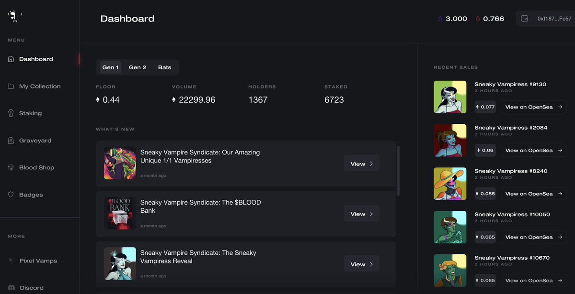Image resolution: width=575 pixels, height=294 pixels.
Task: View Sneaky Vampiress #9130 on OpenSea
Action: click(534, 107)
